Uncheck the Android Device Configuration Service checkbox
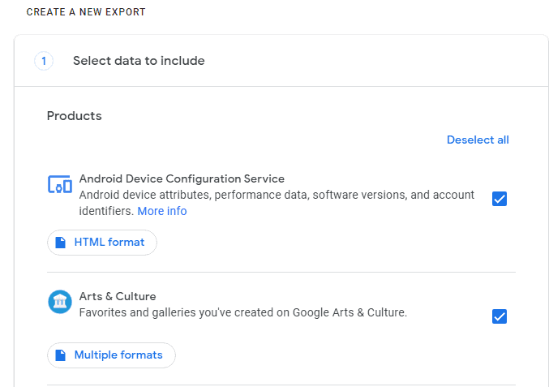The width and height of the screenshot is (549, 387). [x=500, y=199]
